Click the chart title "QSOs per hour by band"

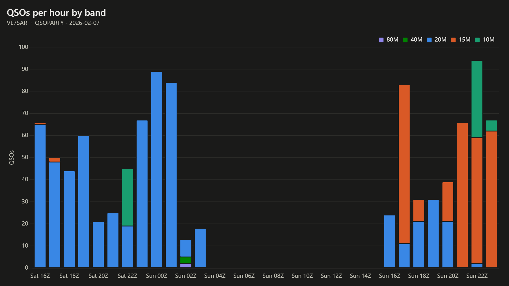(56, 13)
